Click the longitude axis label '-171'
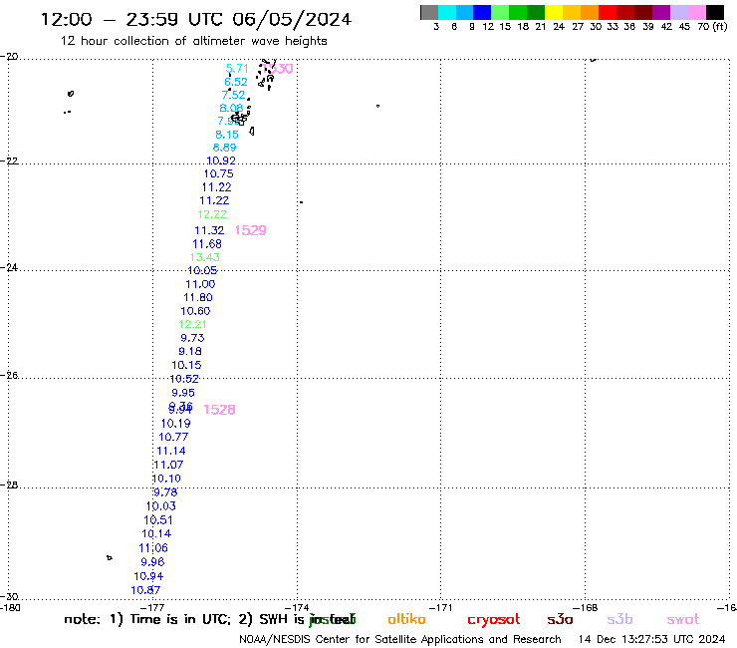Image resolution: width=737 pixels, height=648 pixels. pyautogui.click(x=441, y=607)
